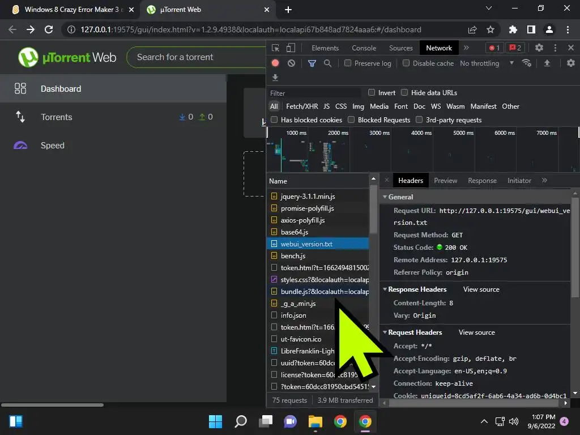Clear the network log with the clear icon
Viewport: 580px width, 435px height.
(292, 63)
